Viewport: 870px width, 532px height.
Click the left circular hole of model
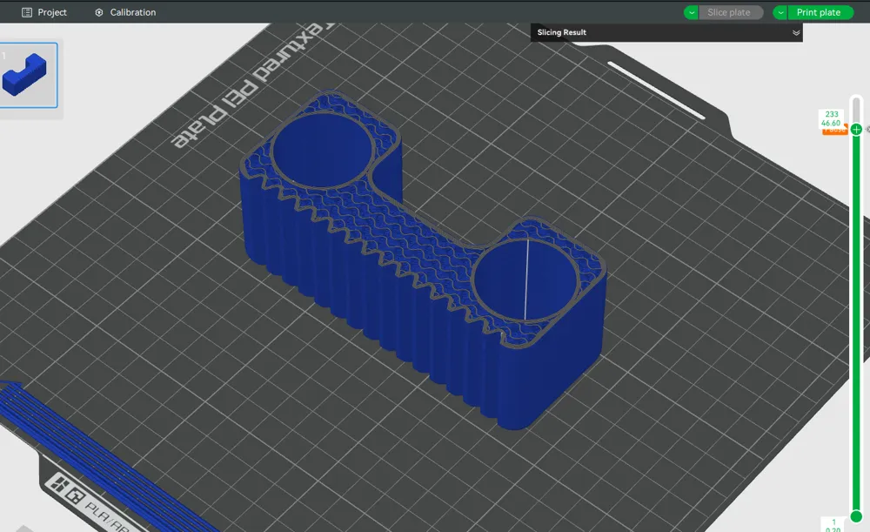tap(323, 149)
